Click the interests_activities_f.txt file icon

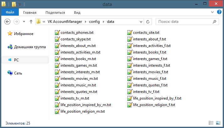[x=130, y=46]
